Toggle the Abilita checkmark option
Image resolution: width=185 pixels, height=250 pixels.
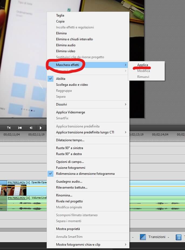click(x=60, y=79)
